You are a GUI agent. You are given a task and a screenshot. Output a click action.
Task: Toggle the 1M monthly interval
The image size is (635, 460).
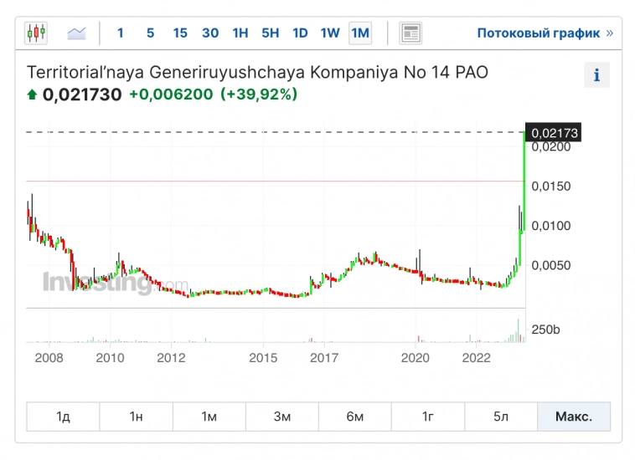coord(360,33)
